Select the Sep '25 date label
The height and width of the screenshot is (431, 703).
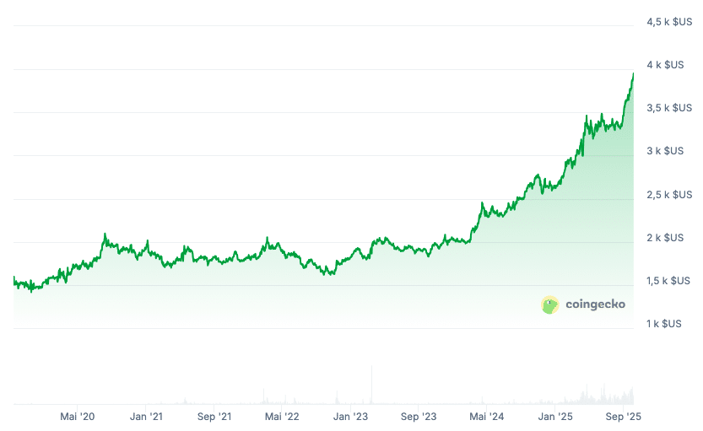pyautogui.click(x=623, y=417)
